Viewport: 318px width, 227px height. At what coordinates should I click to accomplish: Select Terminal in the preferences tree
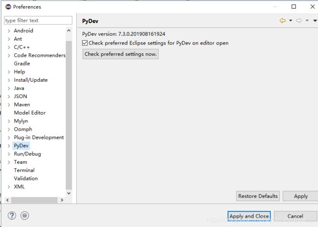coord(24,170)
